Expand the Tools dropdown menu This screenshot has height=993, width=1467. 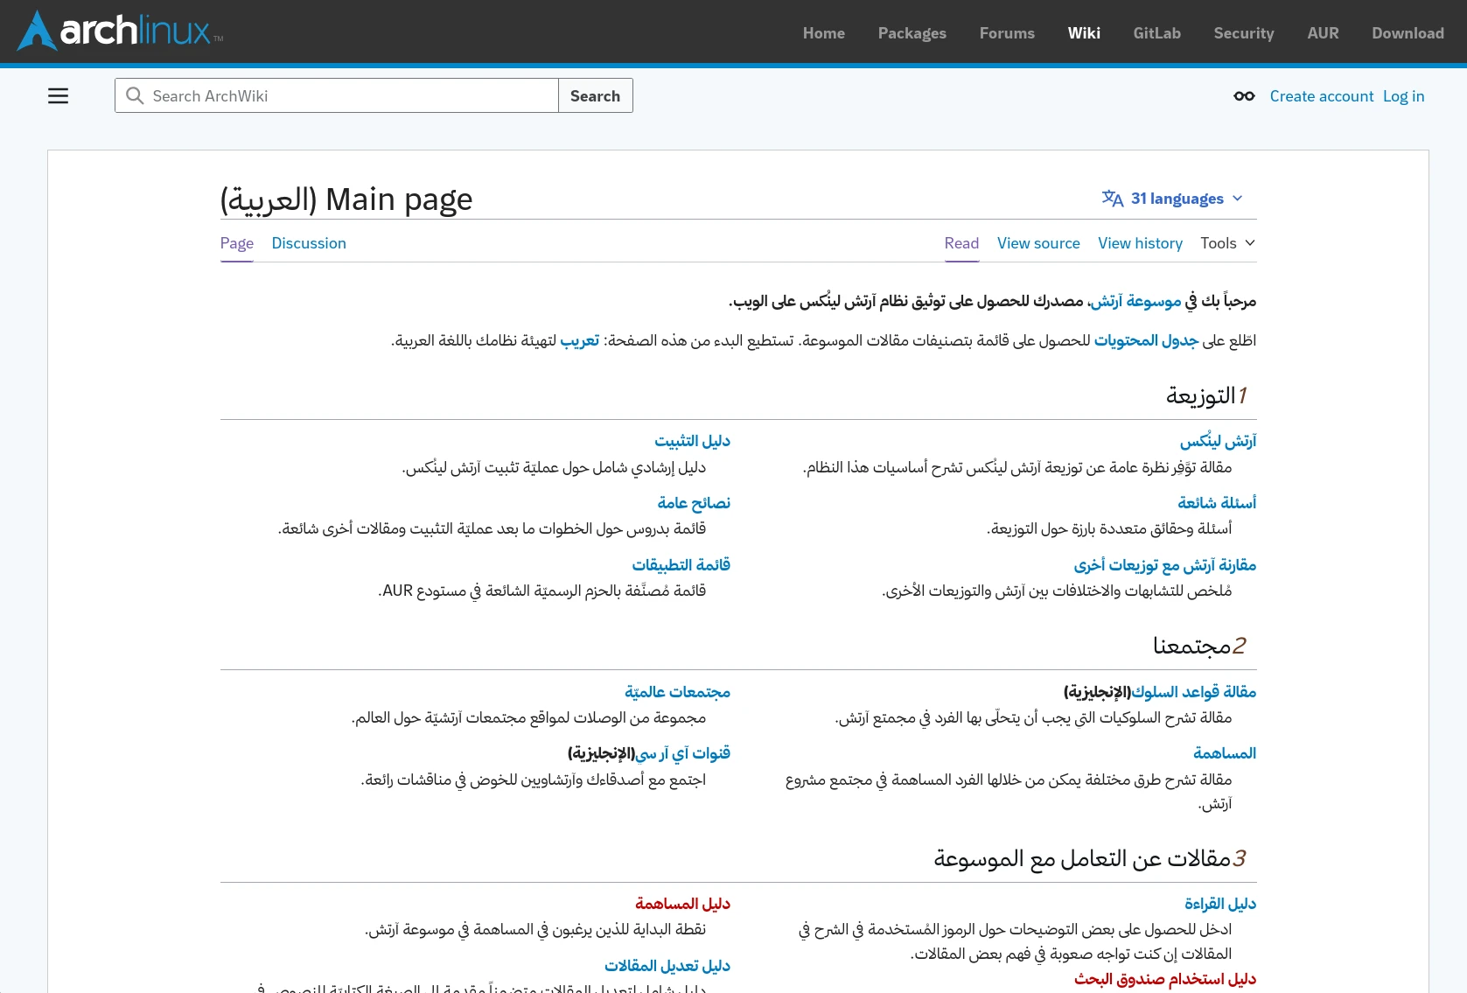(x=1227, y=243)
